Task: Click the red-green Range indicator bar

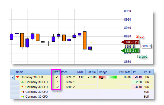Action: [x=108, y=77]
